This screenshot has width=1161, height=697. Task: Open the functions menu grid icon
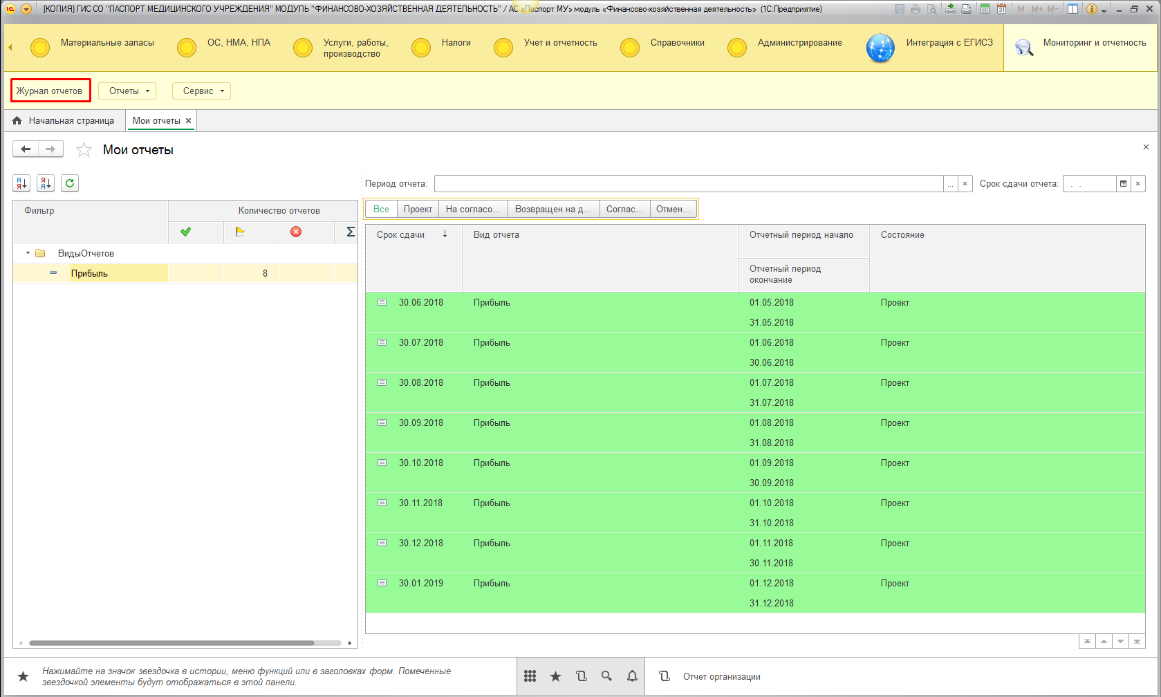click(x=530, y=676)
